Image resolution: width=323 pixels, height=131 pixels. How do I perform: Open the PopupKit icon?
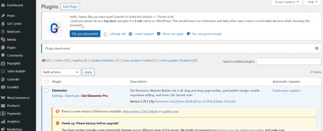tap(3, 63)
